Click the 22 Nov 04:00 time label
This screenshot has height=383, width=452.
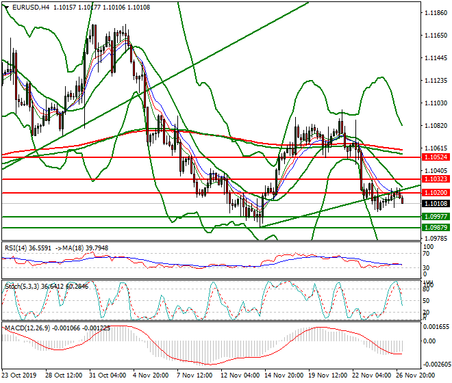coord(372,375)
